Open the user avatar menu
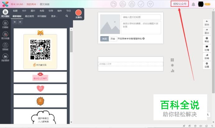This screenshot has height=128, width=215. point(201,4)
